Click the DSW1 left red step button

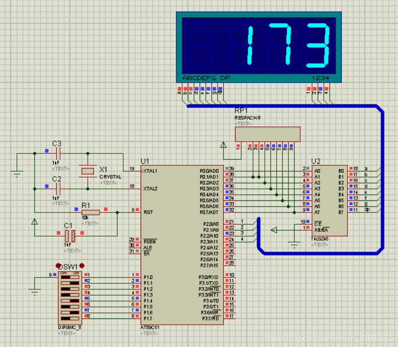pos(58,265)
